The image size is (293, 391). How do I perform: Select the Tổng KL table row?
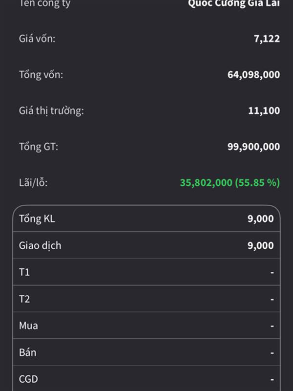click(x=146, y=218)
